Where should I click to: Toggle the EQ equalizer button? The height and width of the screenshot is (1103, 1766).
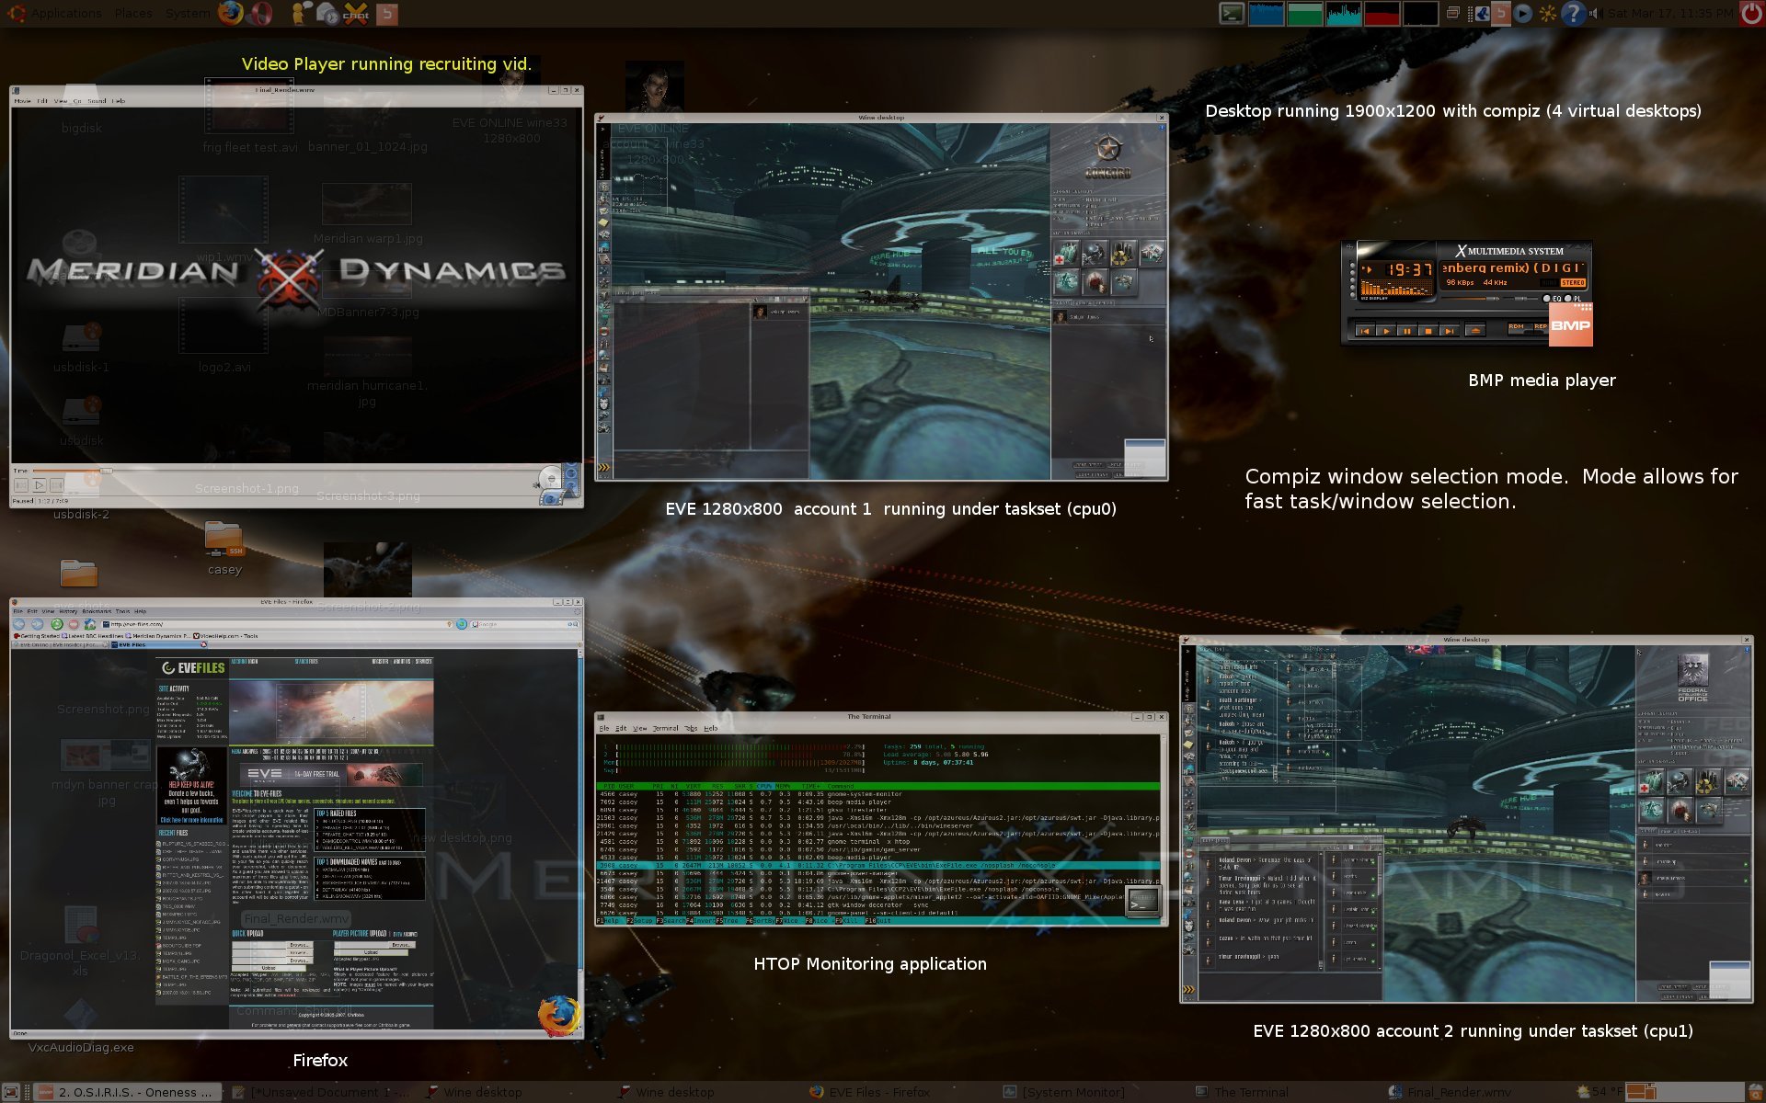click(x=1547, y=299)
